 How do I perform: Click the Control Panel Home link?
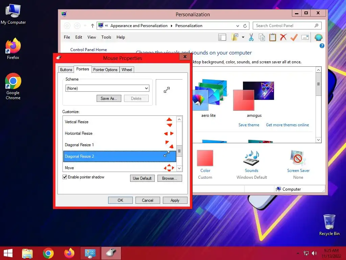pos(89,50)
